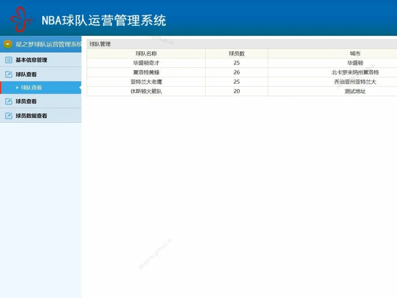Open the 球员查看 menu
The height and width of the screenshot is (298, 397).
click(x=41, y=101)
